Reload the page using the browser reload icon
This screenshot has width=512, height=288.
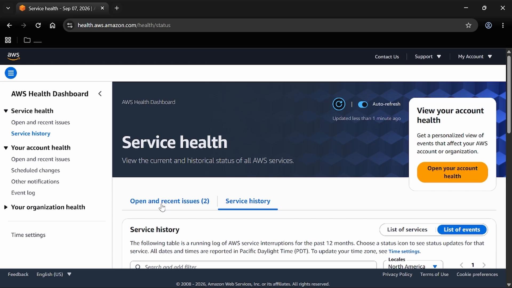pyautogui.click(x=38, y=25)
